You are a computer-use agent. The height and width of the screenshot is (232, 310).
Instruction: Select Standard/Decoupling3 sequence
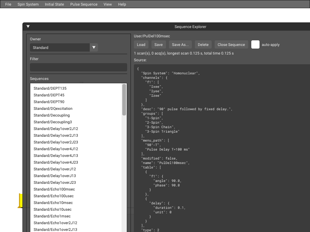pyautogui.click(x=53, y=122)
